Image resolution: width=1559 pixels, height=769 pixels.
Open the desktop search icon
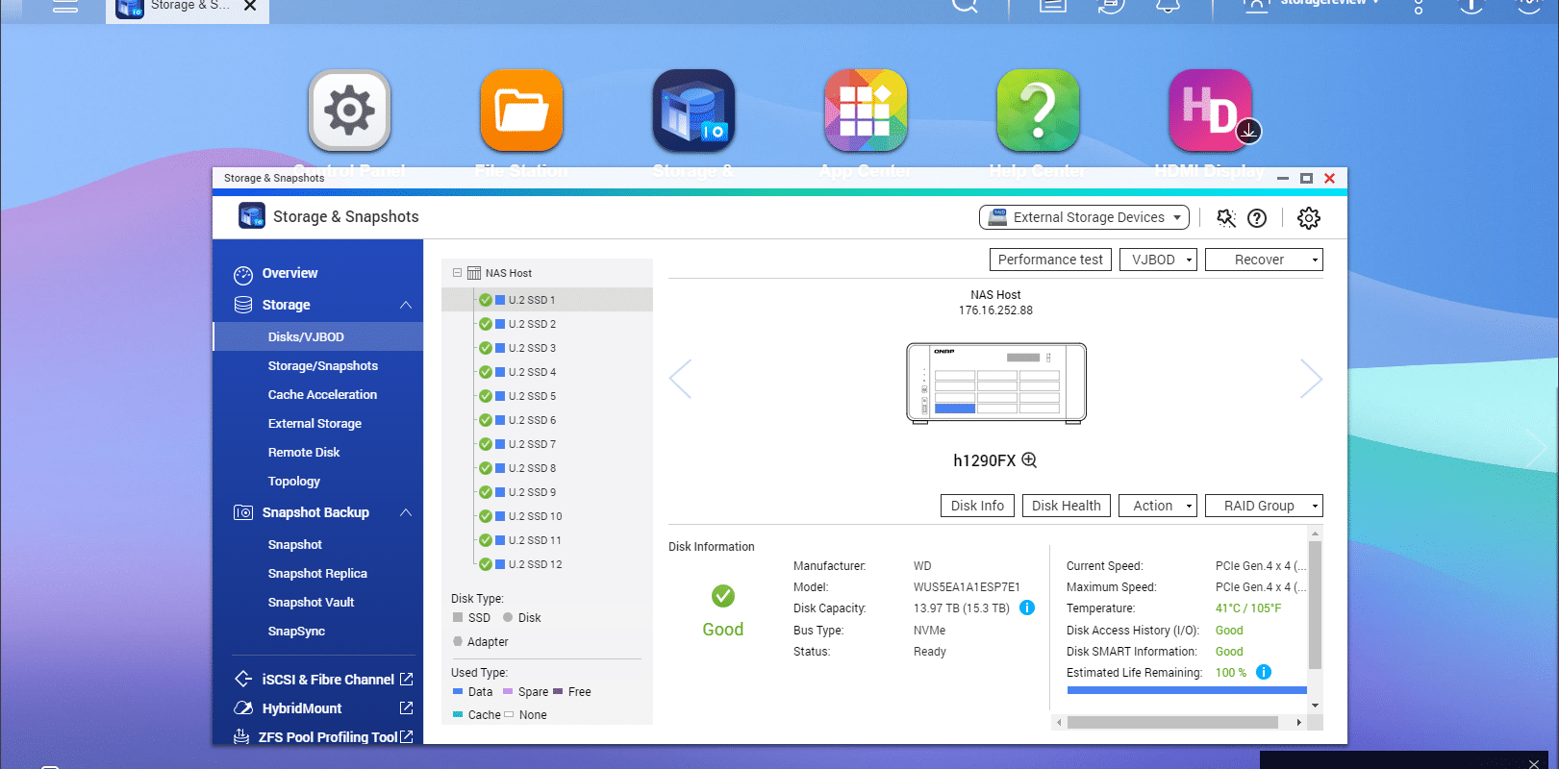[x=965, y=5]
